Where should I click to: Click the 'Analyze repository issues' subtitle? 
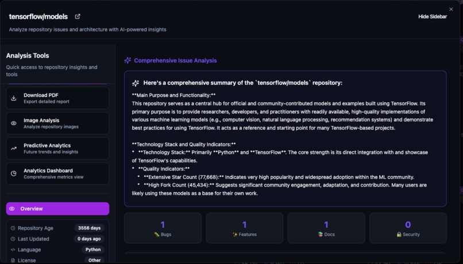tap(87, 29)
